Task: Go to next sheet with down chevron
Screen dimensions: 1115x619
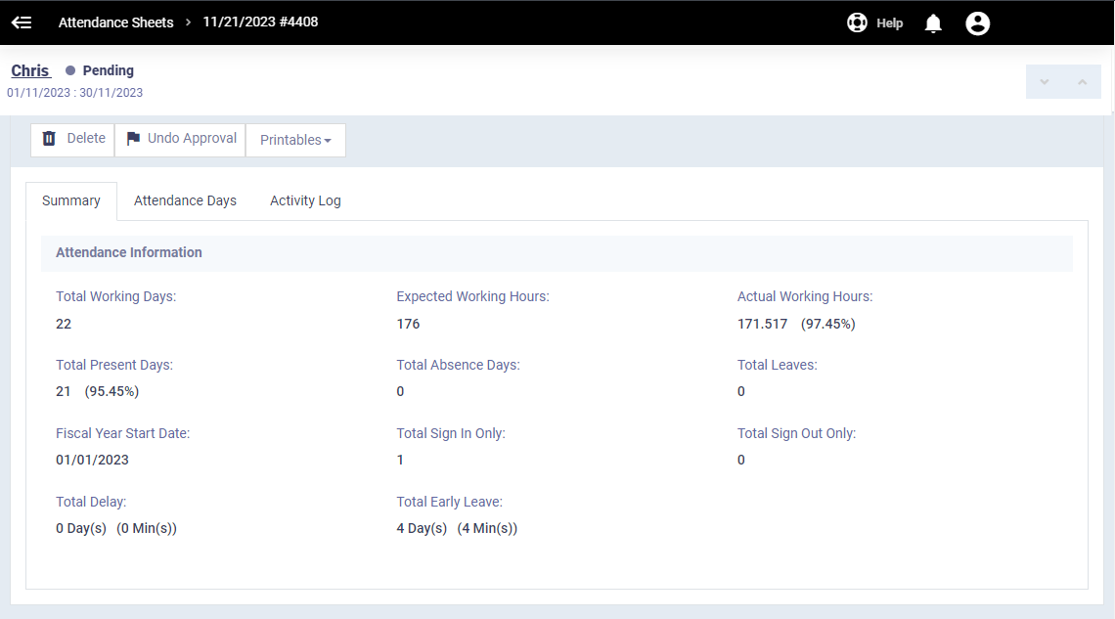Action: coord(1045,82)
